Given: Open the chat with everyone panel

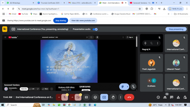Looking at the screenshot, I should 172,97.
